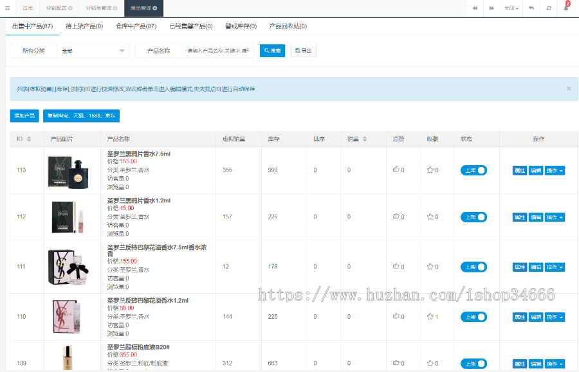
Task: Click the rewind double-arrow tab navigation icon
Action: [x=474, y=6]
